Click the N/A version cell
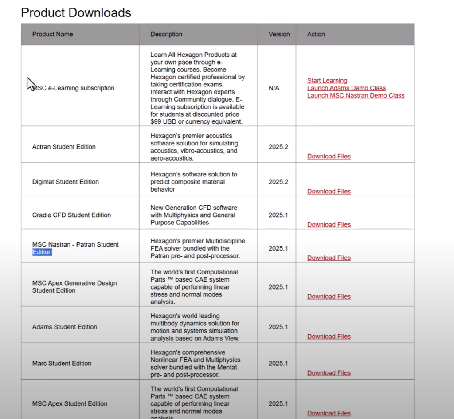The height and width of the screenshot is (419, 454). [274, 88]
